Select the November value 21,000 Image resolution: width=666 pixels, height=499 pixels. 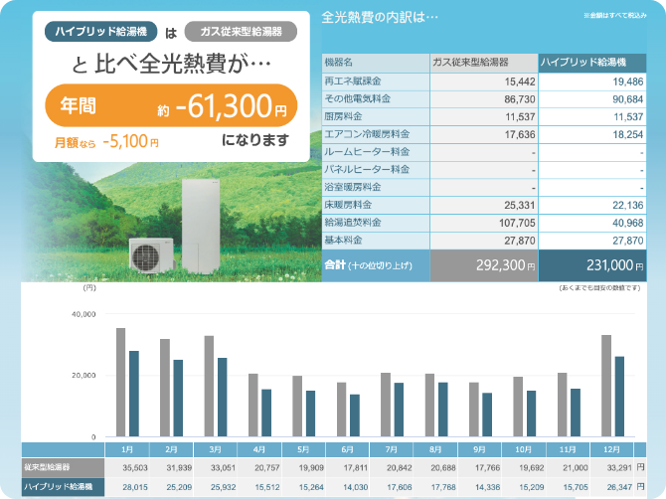576,468
